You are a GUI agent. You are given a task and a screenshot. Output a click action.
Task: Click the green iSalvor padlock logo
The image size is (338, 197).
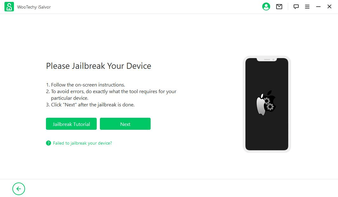(x=9, y=7)
